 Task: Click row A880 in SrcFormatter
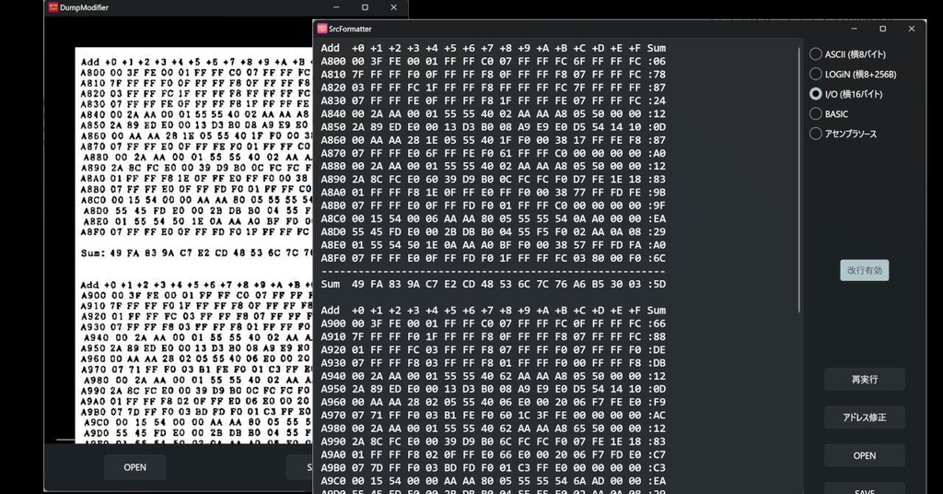tap(494, 166)
